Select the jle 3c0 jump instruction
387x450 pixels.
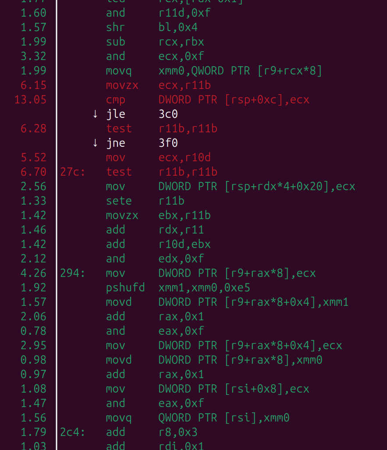coord(142,114)
